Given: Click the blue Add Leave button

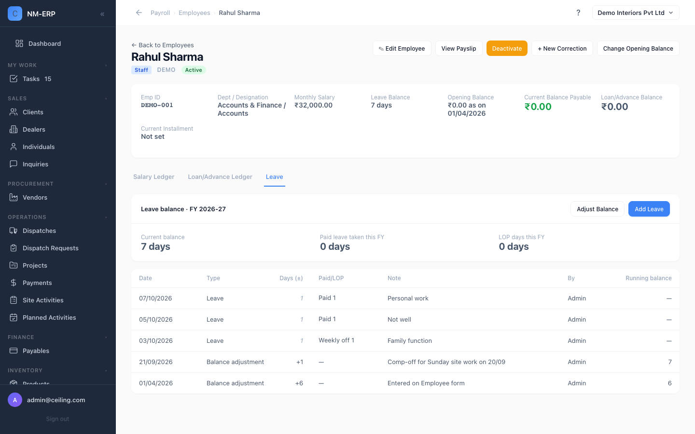Looking at the screenshot, I should coord(649,209).
